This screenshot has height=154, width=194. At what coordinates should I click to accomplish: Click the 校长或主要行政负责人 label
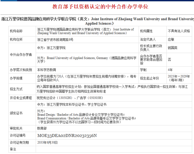pyautogui.click(x=151, y=48)
